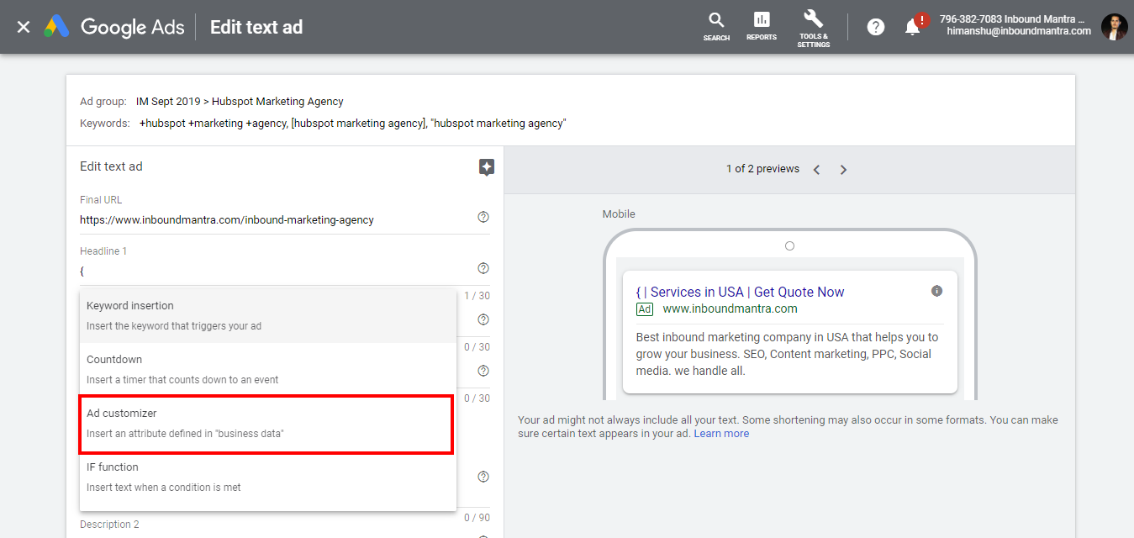This screenshot has height=538, width=1134.
Task: Click the keywords list text
Action: click(353, 124)
